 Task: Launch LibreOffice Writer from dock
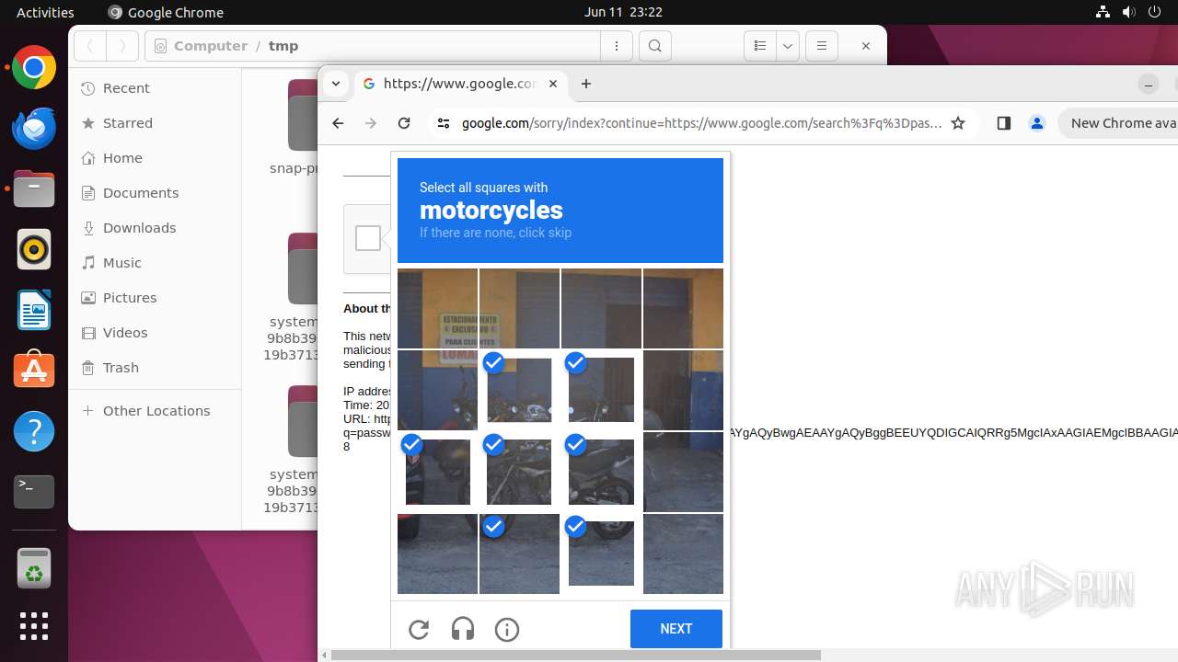(34, 311)
